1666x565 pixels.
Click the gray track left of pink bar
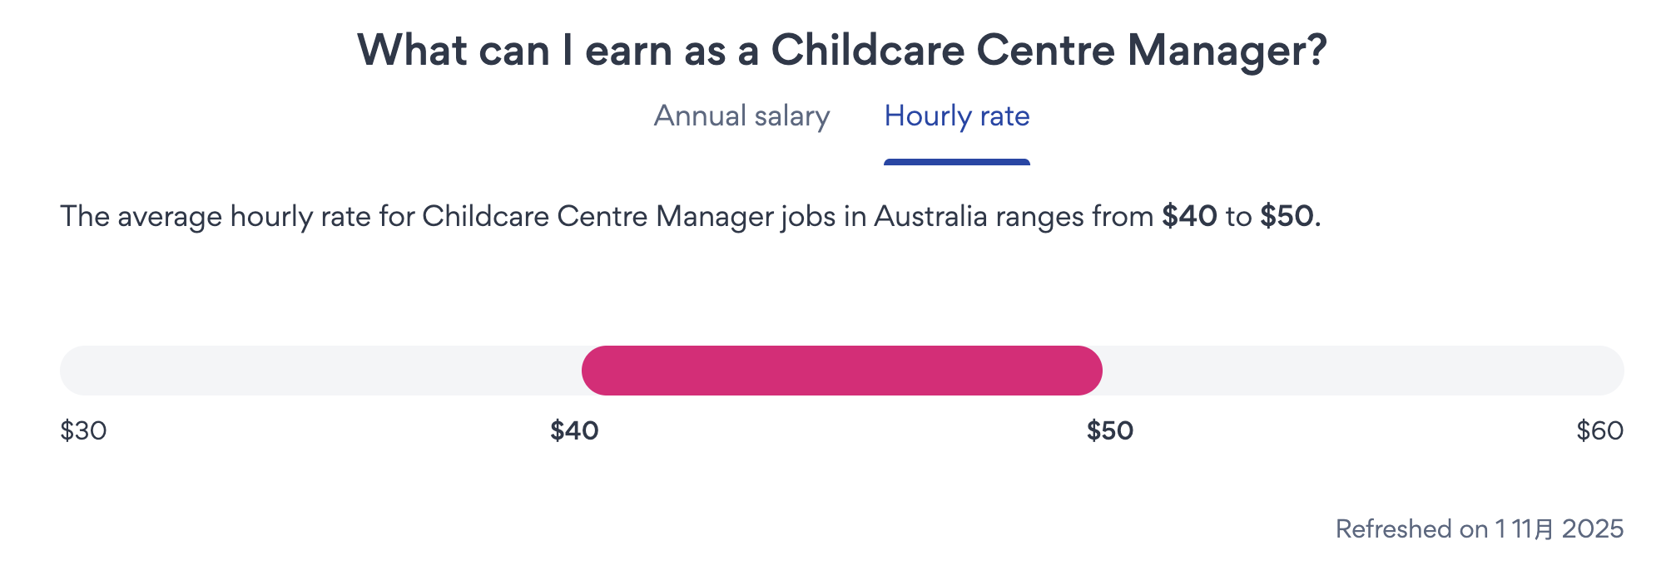pos(320,371)
